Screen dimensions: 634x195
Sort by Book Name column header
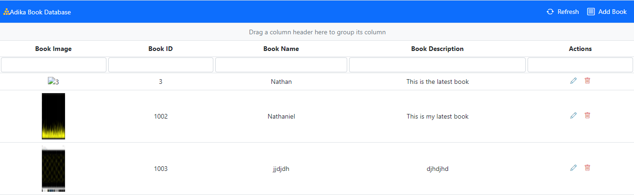coord(281,49)
